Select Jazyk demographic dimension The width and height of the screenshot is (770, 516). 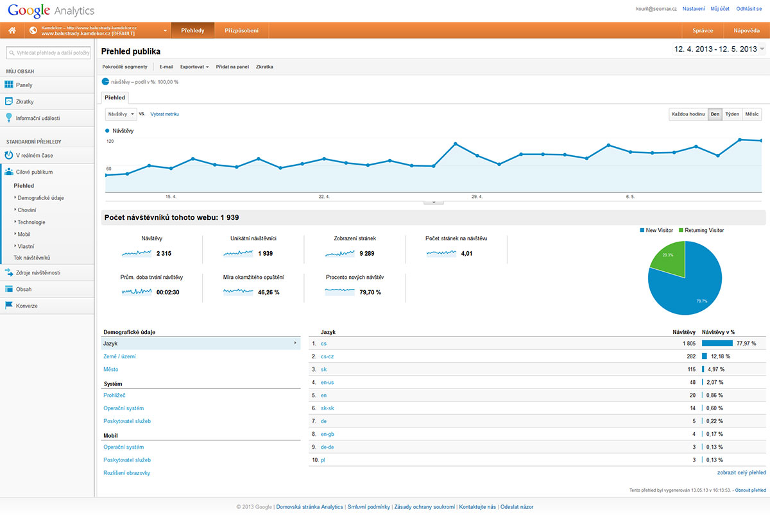point(201,344)
